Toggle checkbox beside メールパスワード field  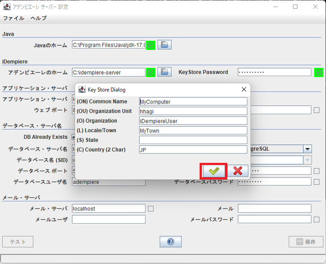317,219
